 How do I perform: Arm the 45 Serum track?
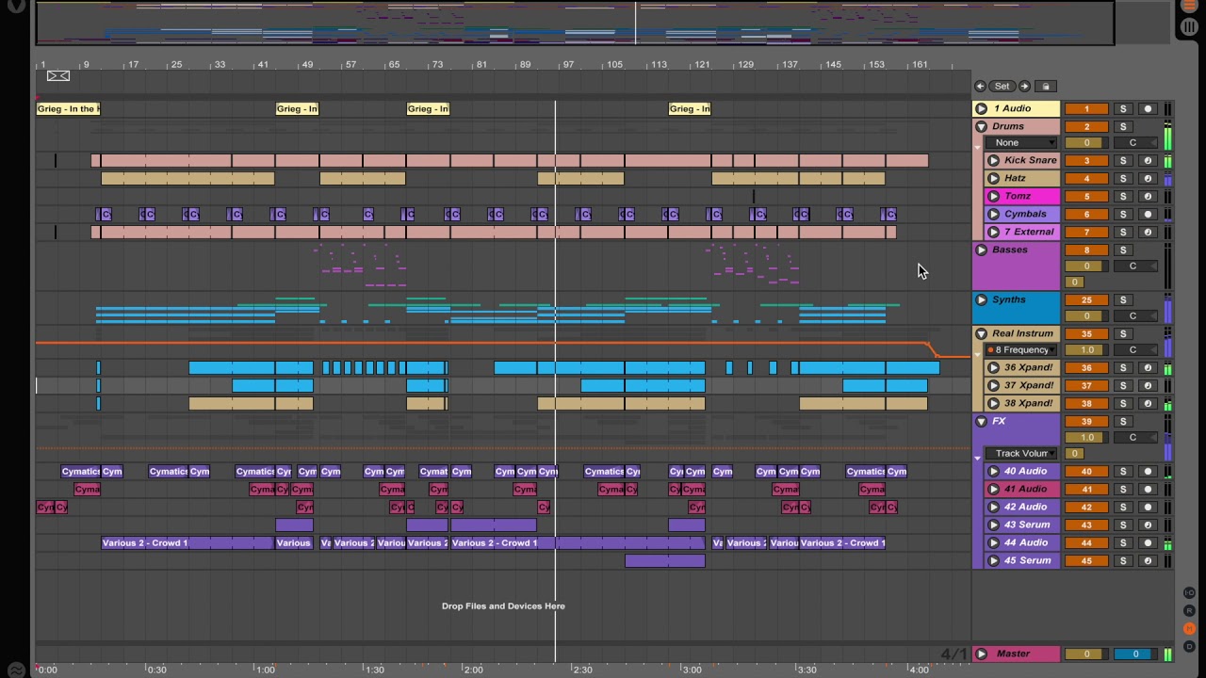pos(1148,560)
